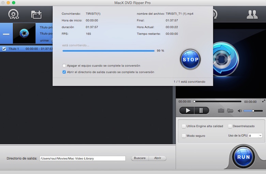This screenshot has width=266, height=174.
Task: Toggle Título 1 checkbox
Action: coord(4,49)
